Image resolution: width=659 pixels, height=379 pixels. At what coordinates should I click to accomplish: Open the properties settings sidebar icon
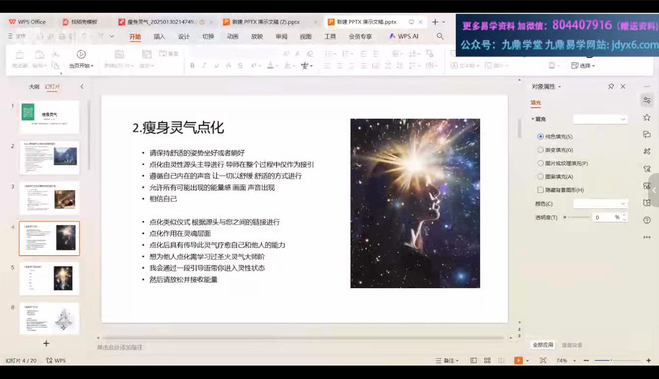(x=647, y=100)
